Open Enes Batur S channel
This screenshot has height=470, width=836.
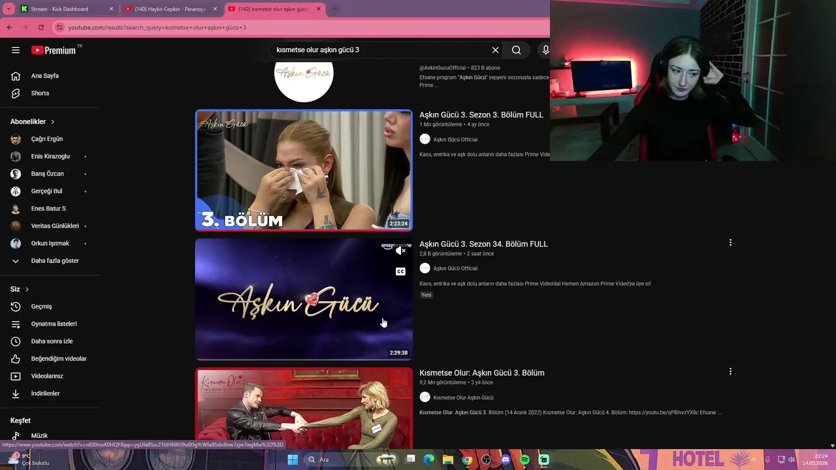pos(50,209)
